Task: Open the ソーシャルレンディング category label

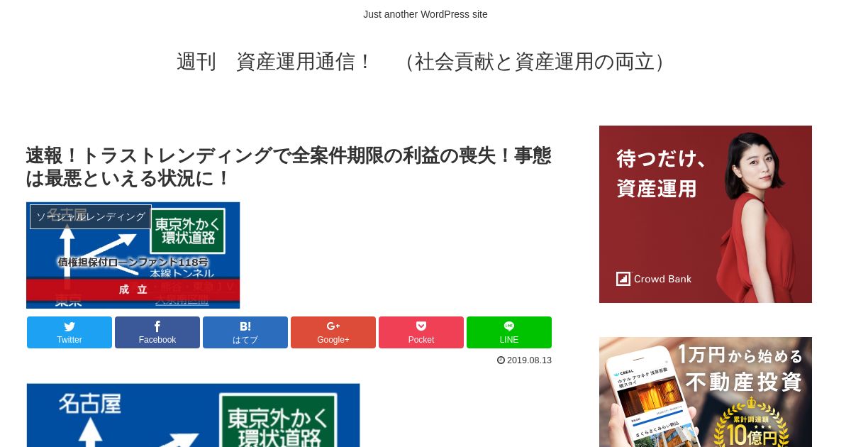Action: pyautogui.click(x=91, y=216)
